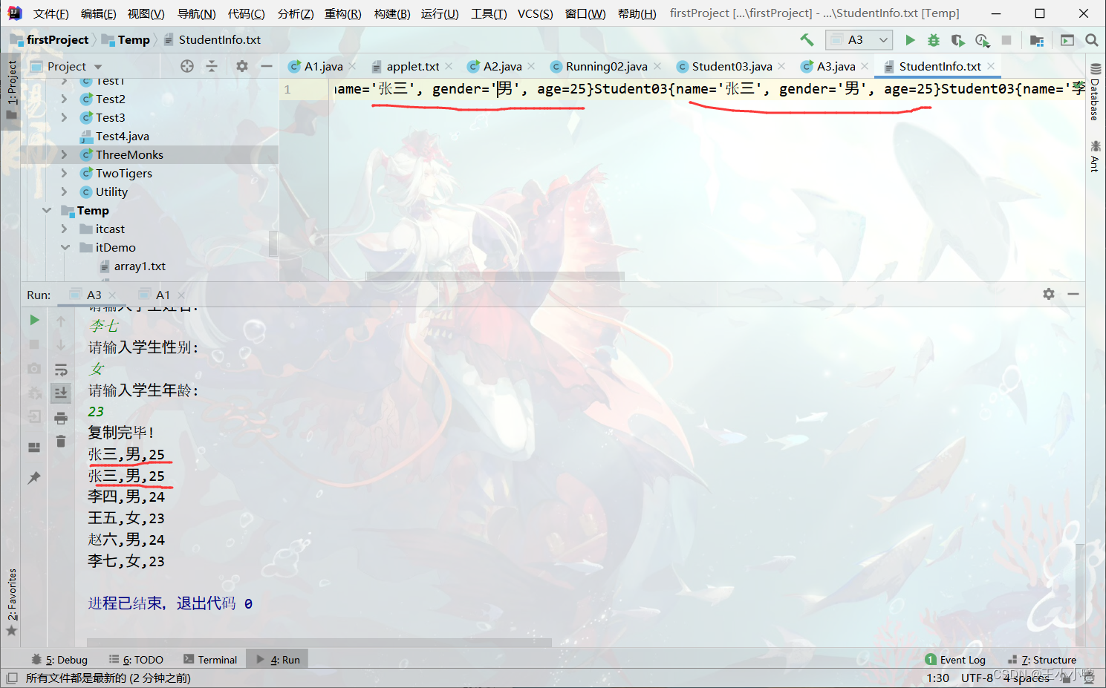Expand the Test3 tree node
Image resolution: width=1106 pixels, height=688 pixels.
tap(64, 117)
